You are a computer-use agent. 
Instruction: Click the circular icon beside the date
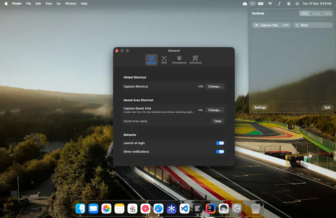(x=297, y=4)
